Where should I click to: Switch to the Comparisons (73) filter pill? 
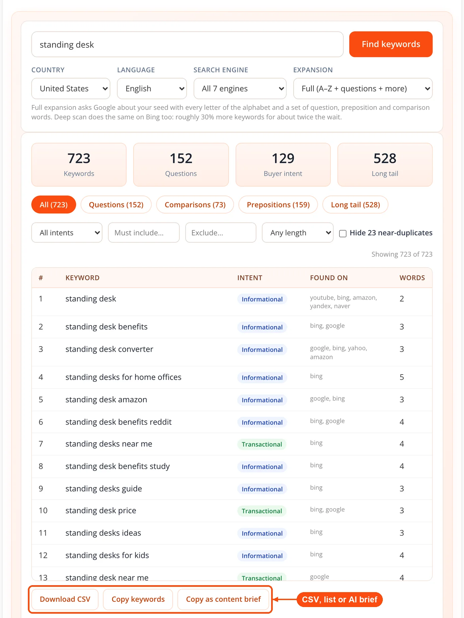(195, 205)
